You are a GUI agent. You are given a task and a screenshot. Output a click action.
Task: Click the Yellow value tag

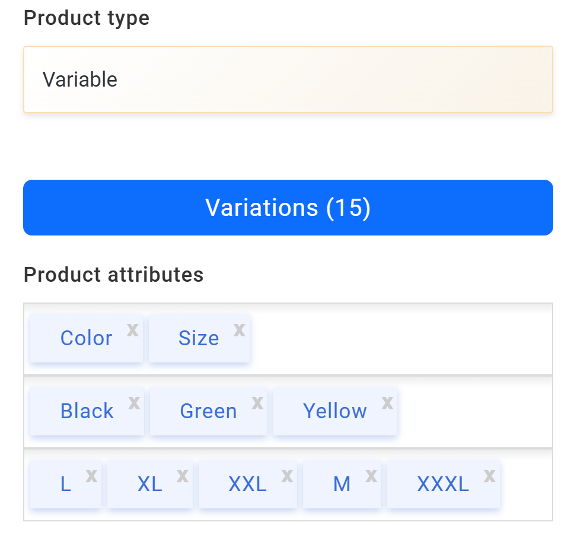335,412
